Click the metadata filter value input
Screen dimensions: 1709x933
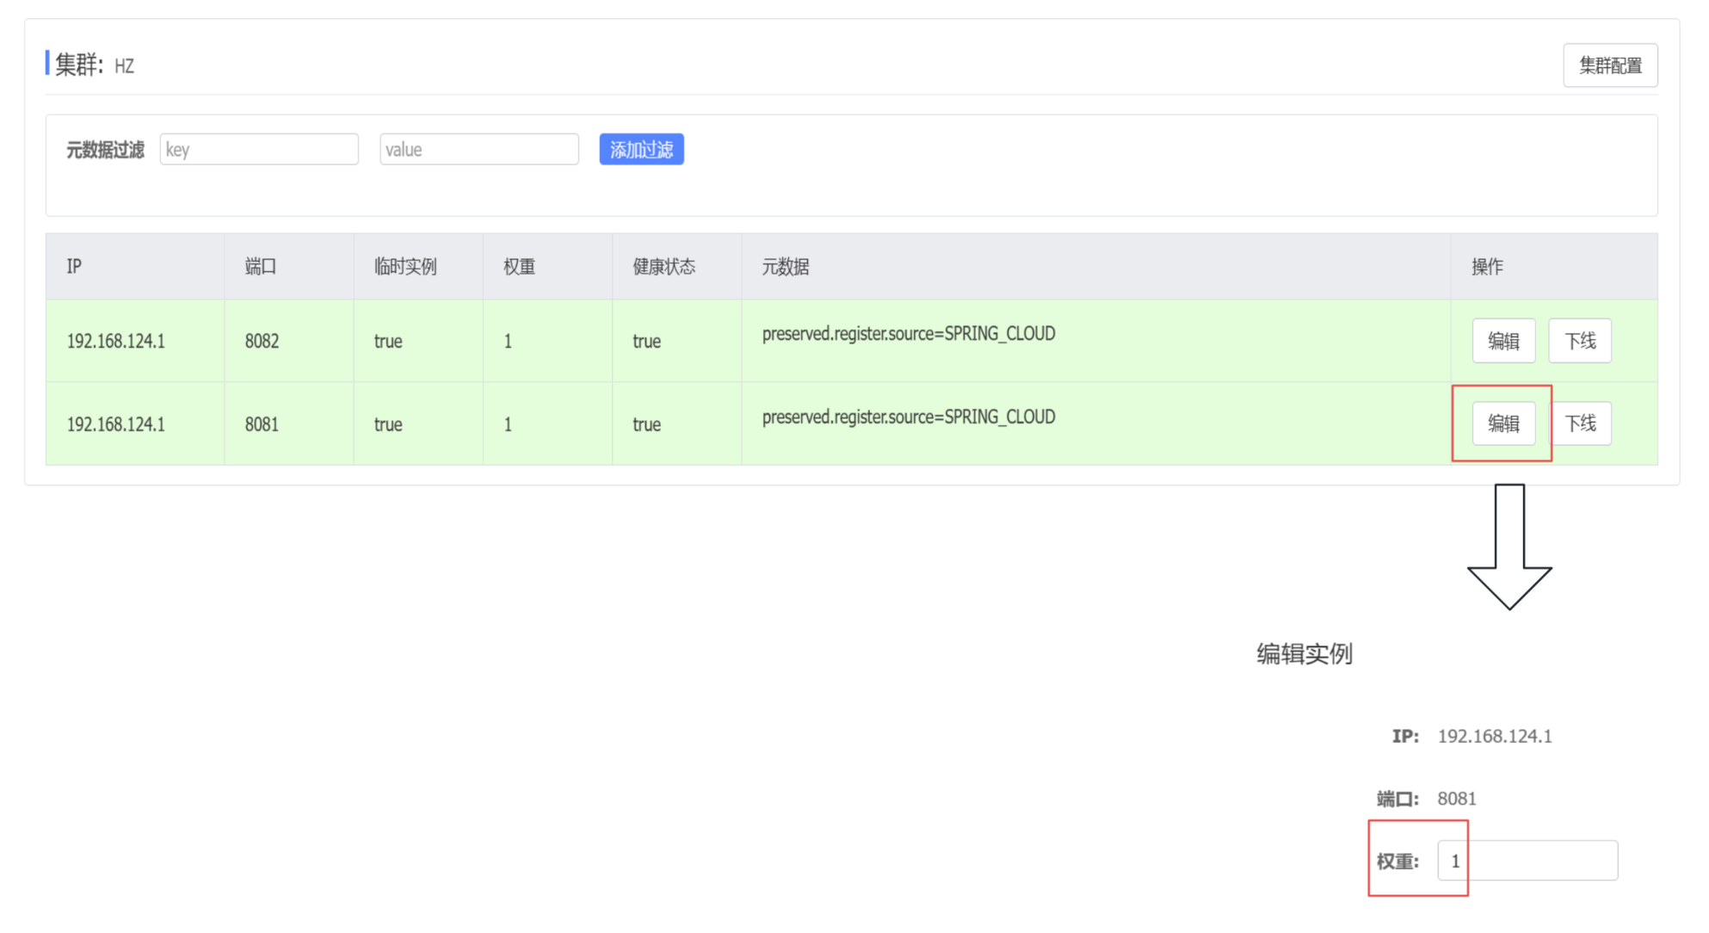point(479,150)
